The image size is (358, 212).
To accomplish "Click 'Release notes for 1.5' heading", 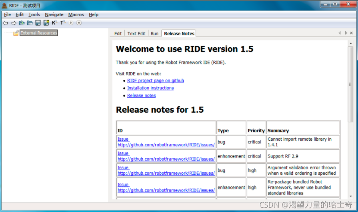I will 160,110.
